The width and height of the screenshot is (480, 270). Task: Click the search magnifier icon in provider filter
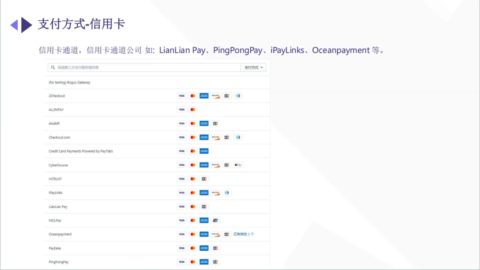coord(53,68)
